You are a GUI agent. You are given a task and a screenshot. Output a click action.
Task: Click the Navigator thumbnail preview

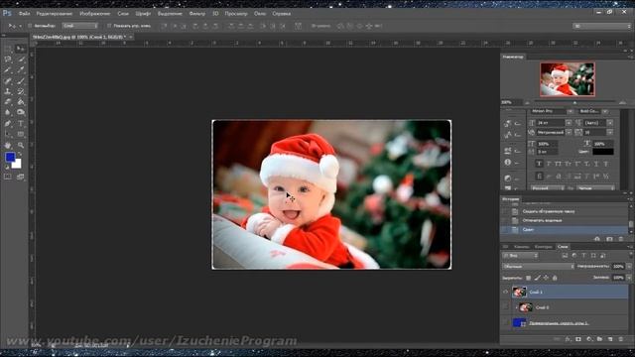coord(567,79)
